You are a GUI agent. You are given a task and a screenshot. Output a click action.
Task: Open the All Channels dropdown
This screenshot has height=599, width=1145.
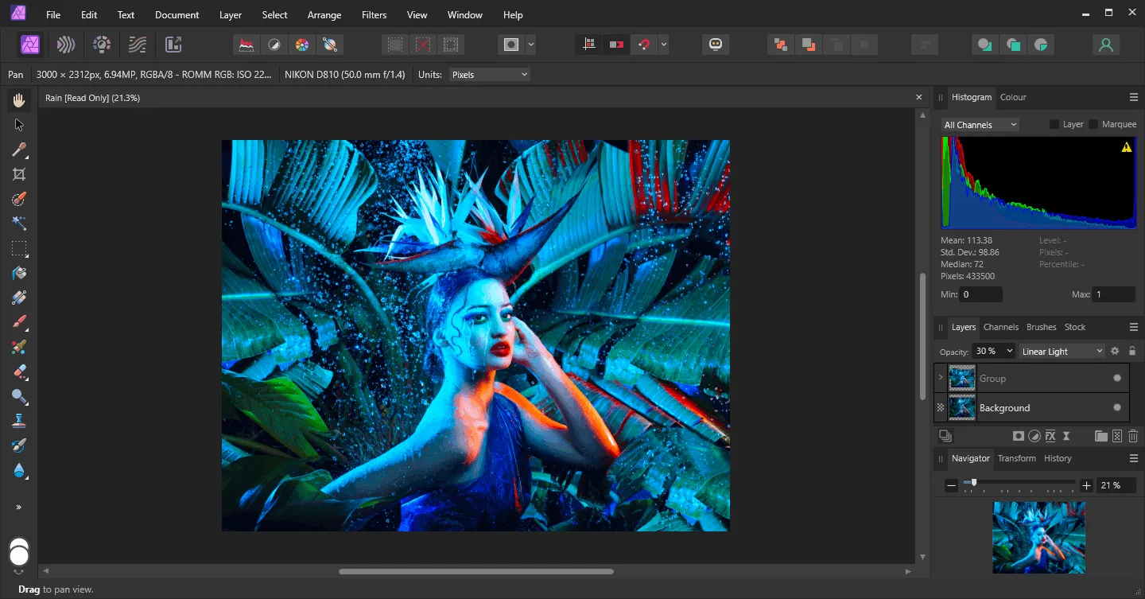(980, 125)
